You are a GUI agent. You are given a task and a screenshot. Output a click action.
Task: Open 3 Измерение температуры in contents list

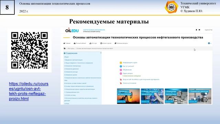[x=73, y=66]
